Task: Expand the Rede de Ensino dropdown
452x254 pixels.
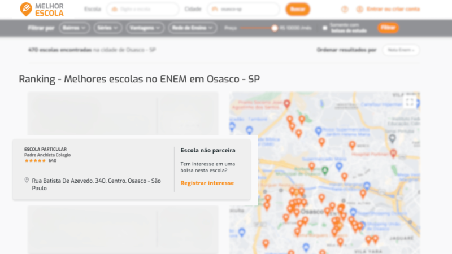Action: click(192, 28)
